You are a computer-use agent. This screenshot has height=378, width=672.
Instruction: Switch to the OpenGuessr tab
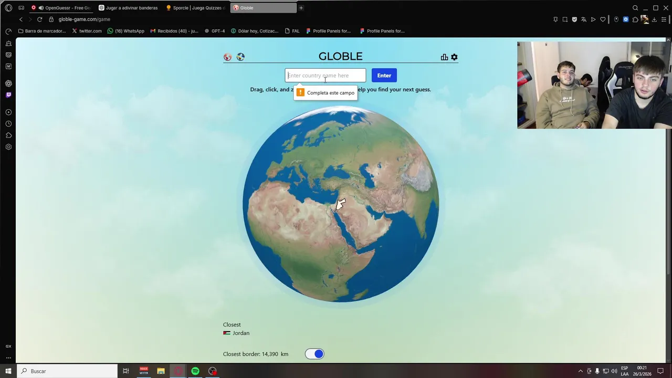point(61,8)
